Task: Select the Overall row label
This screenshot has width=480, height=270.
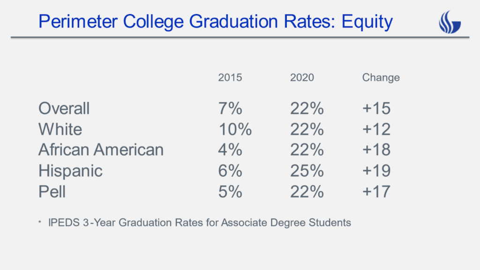Action: (x=64, y=109)
